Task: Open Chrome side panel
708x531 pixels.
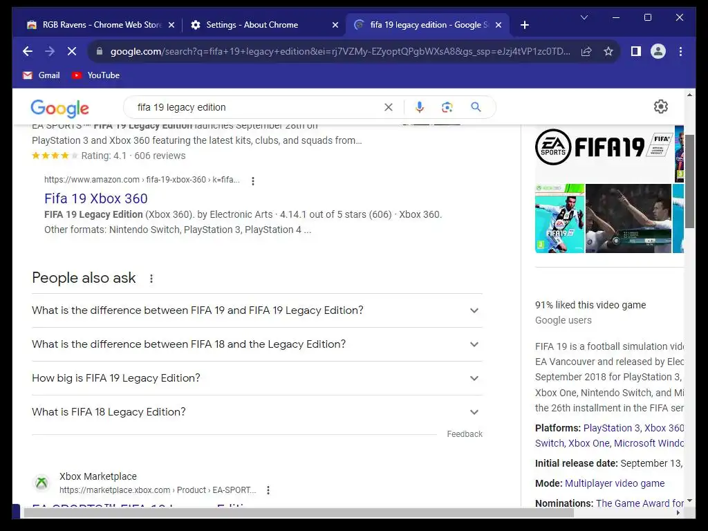Action: point(636,51)
